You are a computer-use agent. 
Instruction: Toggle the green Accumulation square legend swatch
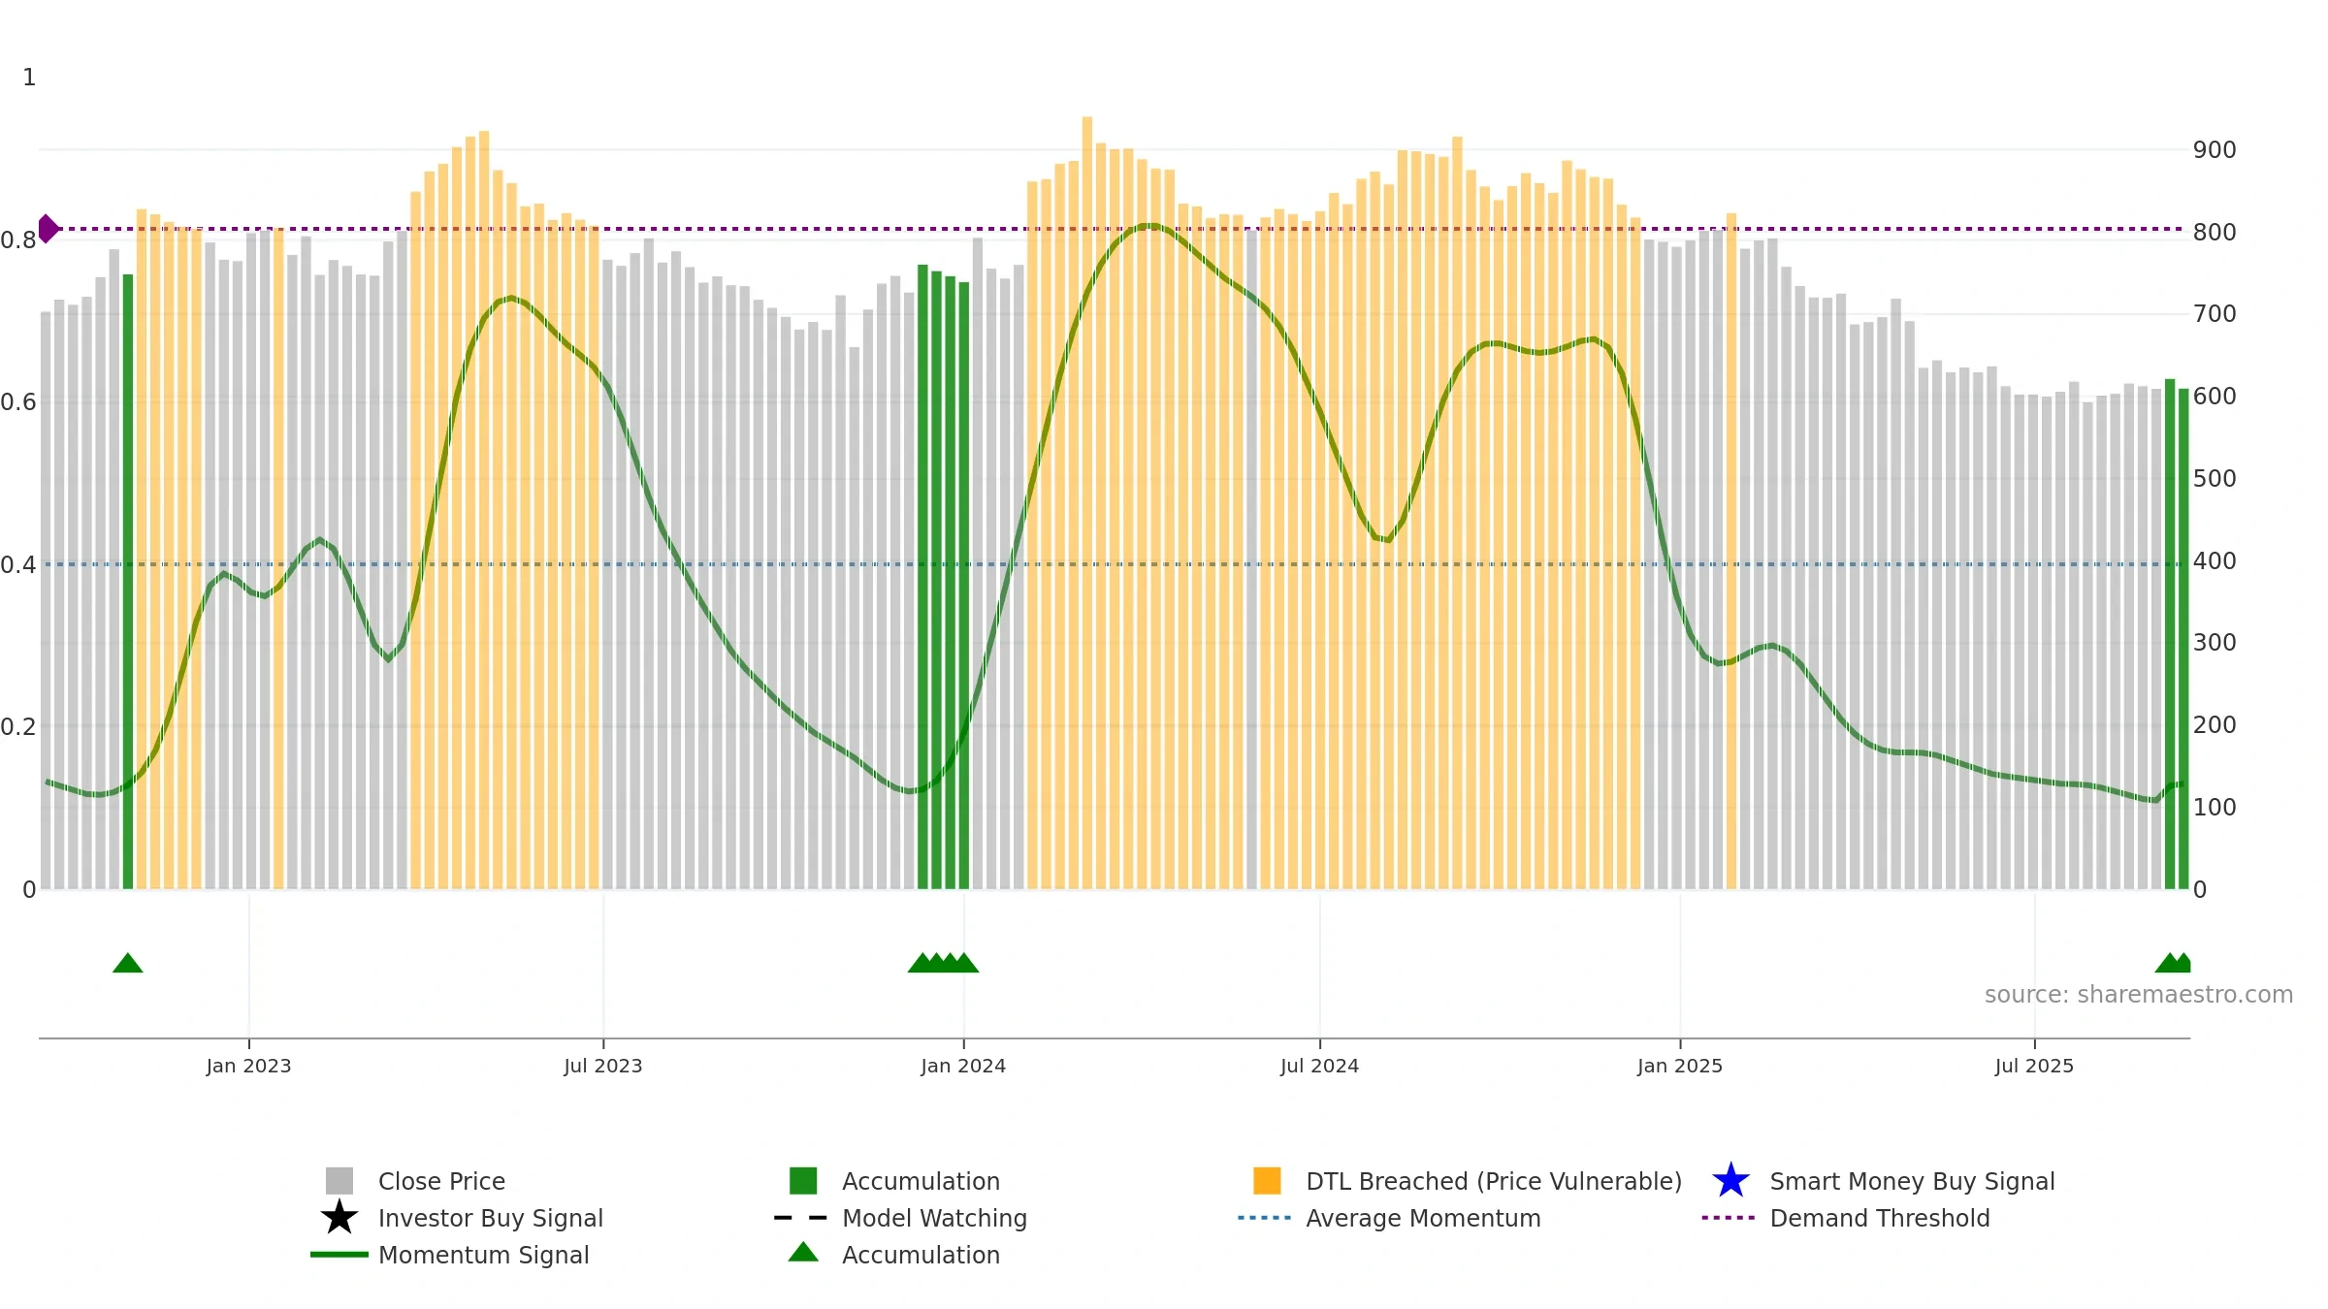tap(803, 1181)
